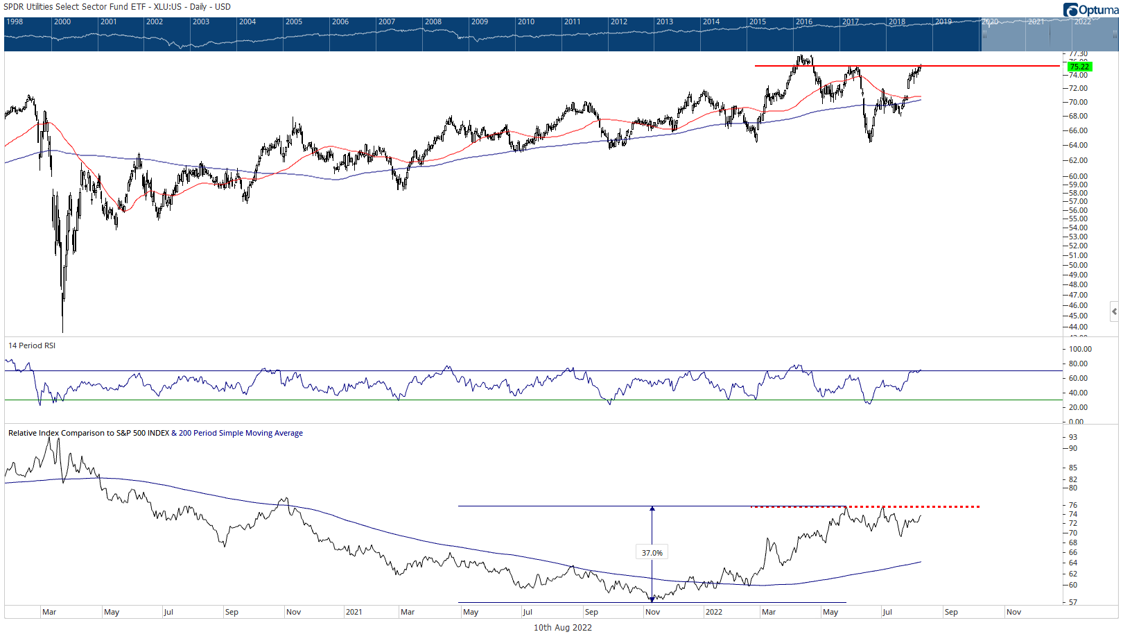
Task: Jump to 2005 in the overview timeline
Action: coord(295,22)
